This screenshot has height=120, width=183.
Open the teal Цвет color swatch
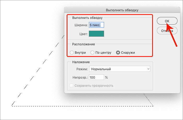(x=96, y=34)
